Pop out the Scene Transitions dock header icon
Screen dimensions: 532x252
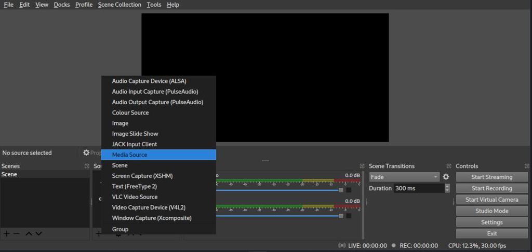pyautogui.click(x=449, y=166)
